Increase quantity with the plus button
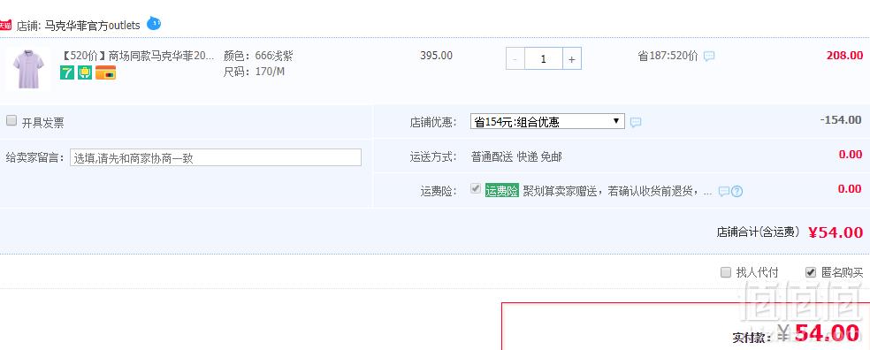The height and width of the screenshot is (350, 870). pyautogui.click(x=572, y=59)
